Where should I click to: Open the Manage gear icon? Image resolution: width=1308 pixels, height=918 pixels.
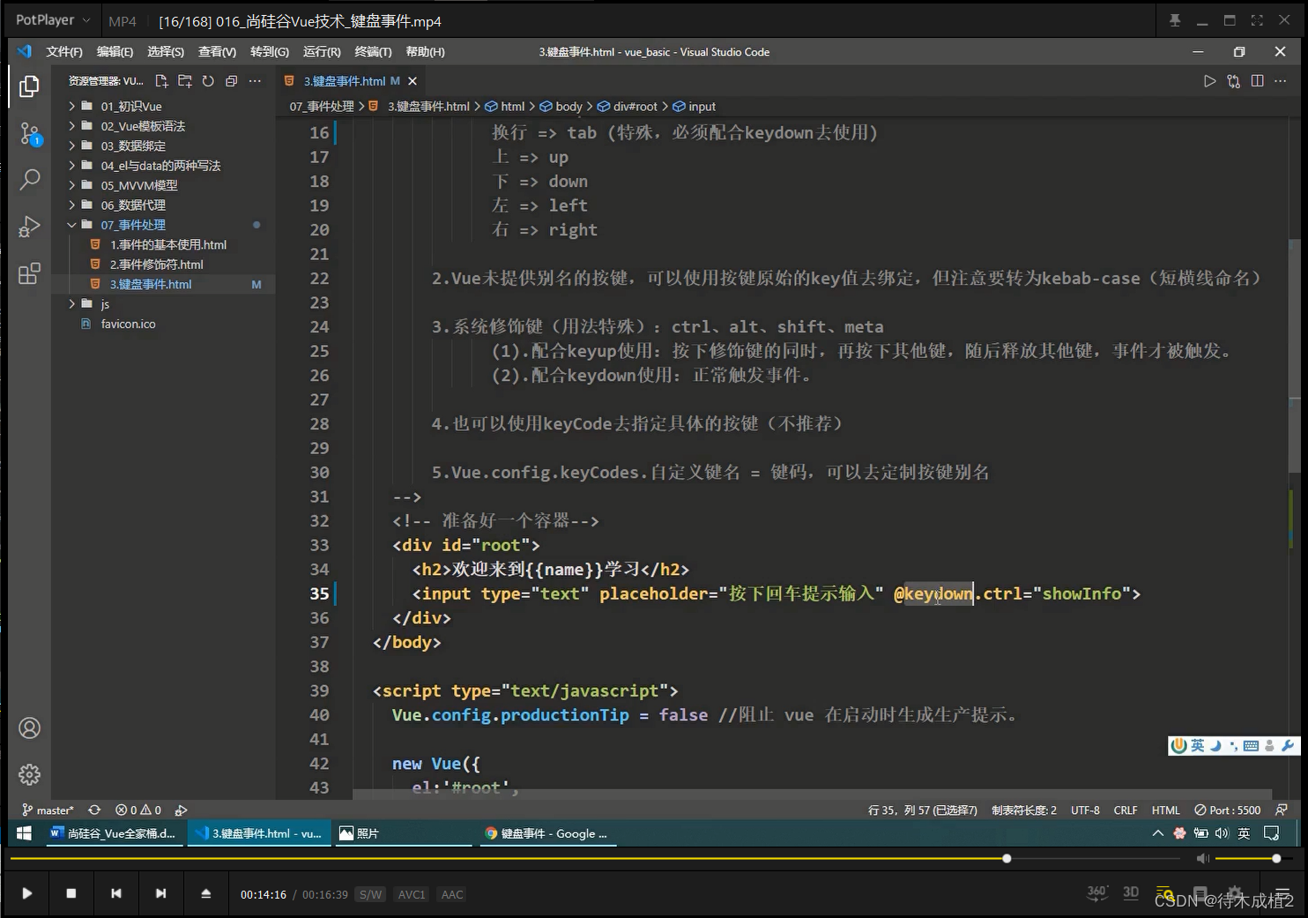(29, 774)
